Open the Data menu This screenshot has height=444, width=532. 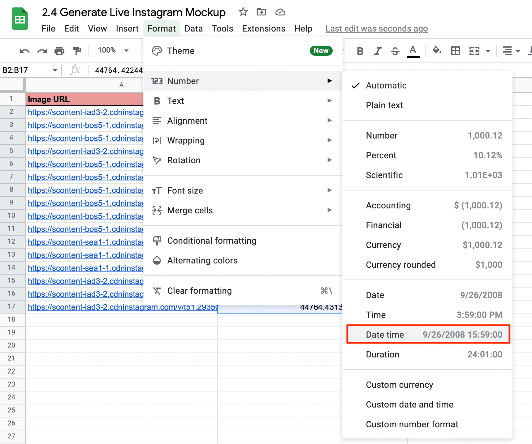[x=193, y=28]
